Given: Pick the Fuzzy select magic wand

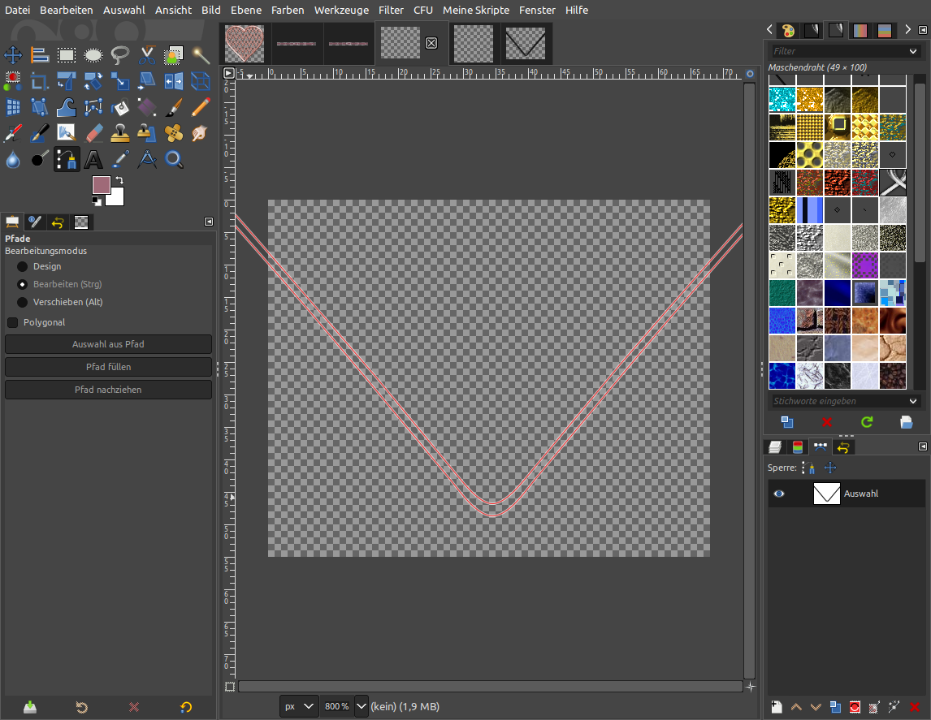Looking at the screenshot, I should click(x=201, y=55).
